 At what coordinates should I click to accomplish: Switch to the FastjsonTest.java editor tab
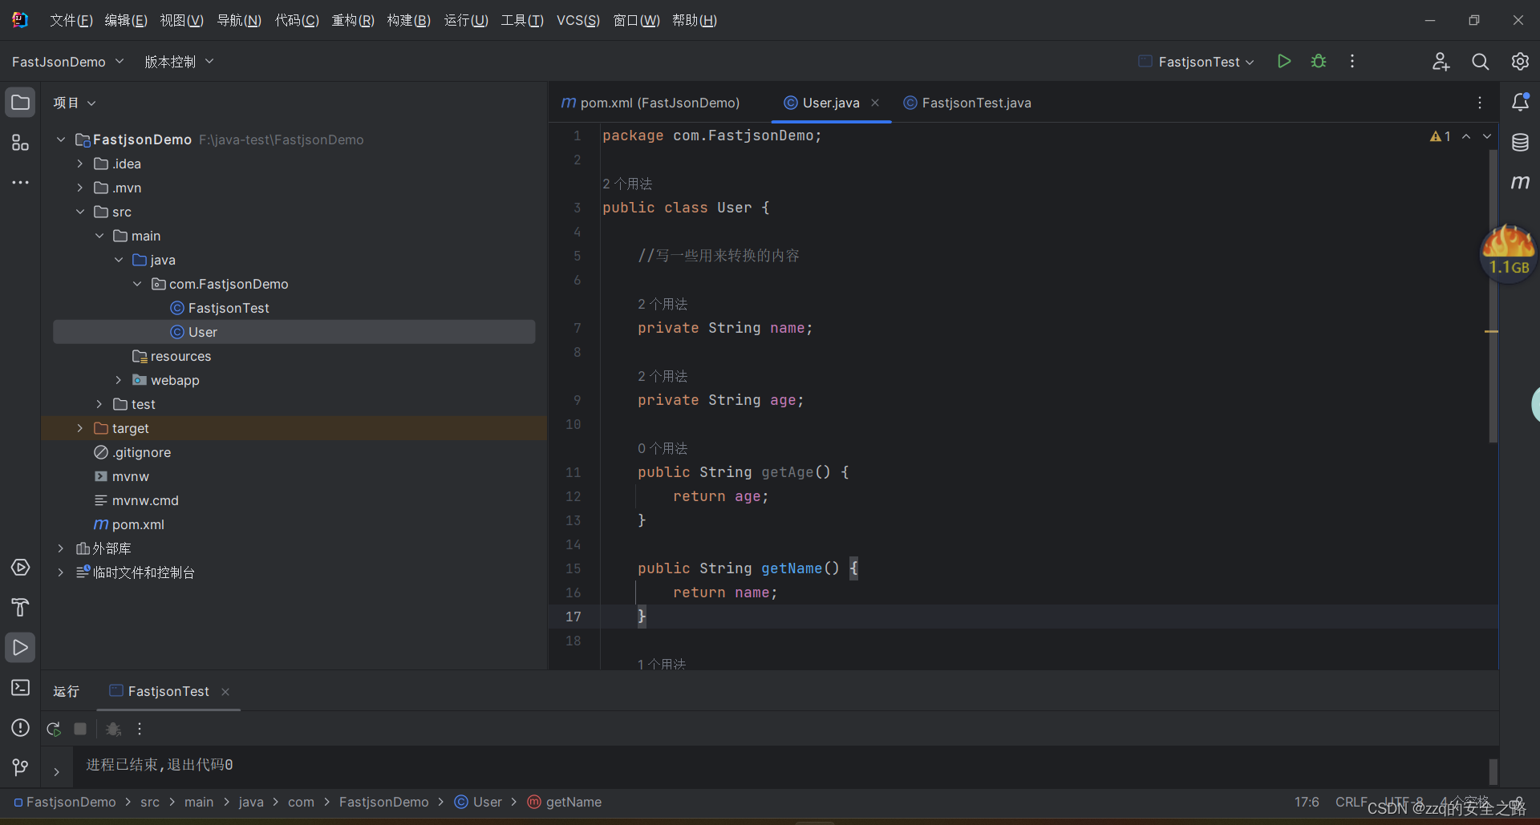coord(967,103)
